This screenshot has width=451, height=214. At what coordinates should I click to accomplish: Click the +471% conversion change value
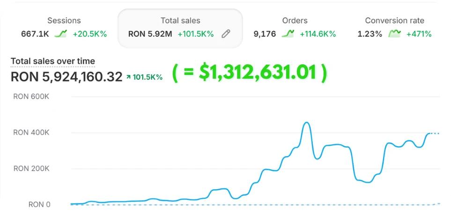pos(419,34)
